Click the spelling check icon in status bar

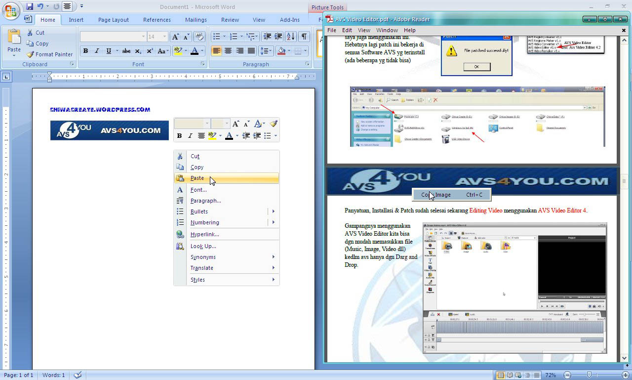[78, 375]
